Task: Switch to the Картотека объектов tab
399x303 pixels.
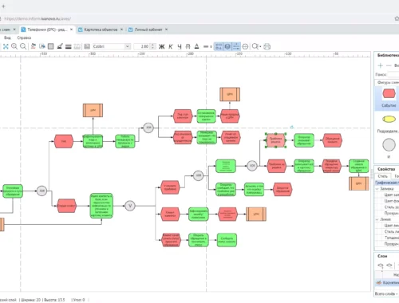Action: tap(101, 30)
